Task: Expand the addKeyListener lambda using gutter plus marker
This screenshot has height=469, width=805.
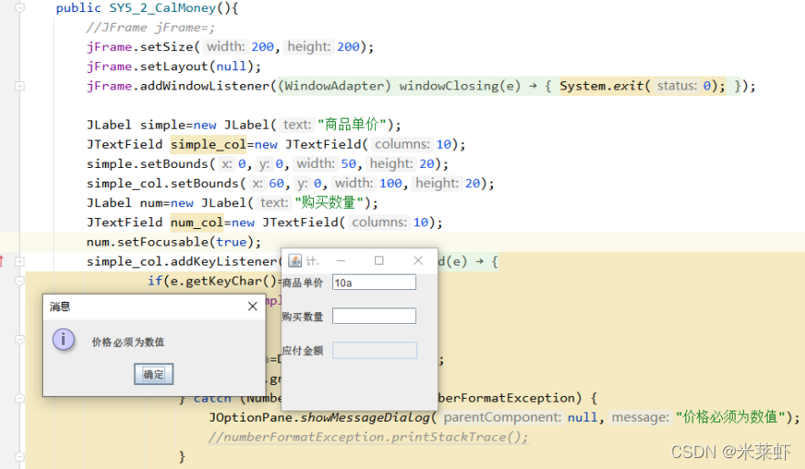Action: point(19,262)
